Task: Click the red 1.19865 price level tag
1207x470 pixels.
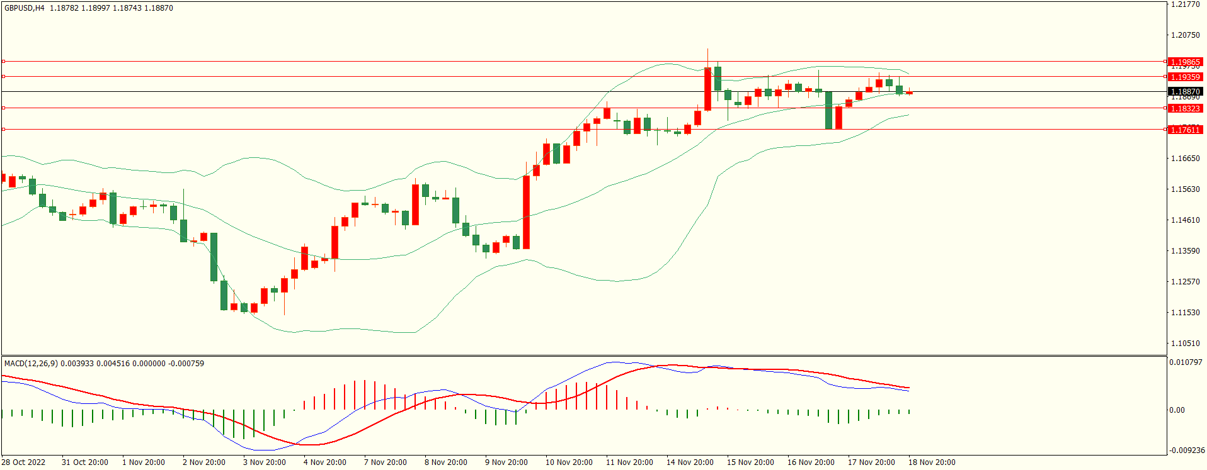Action: (x=1185, y=62)
